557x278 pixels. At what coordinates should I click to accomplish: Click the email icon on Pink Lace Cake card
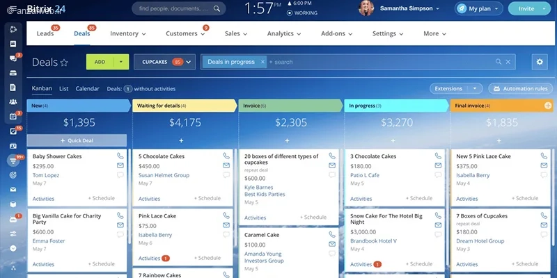[x=226, y=224]
